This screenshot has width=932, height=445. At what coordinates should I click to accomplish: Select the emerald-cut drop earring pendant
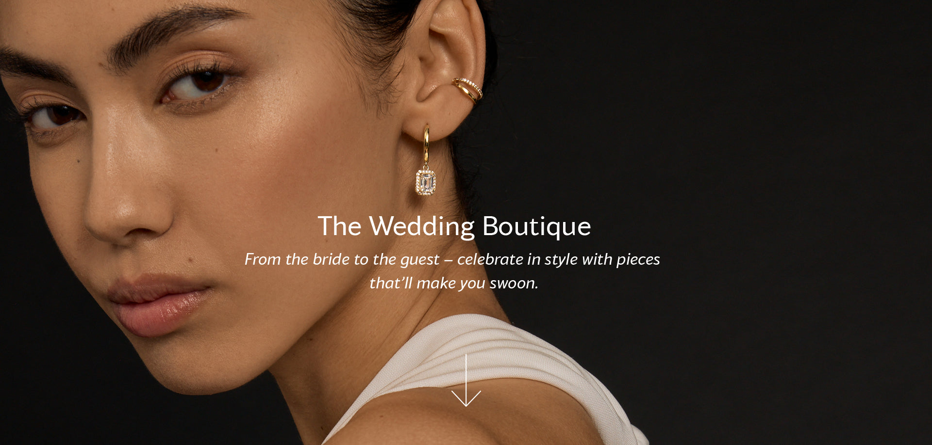click(426, 182)
